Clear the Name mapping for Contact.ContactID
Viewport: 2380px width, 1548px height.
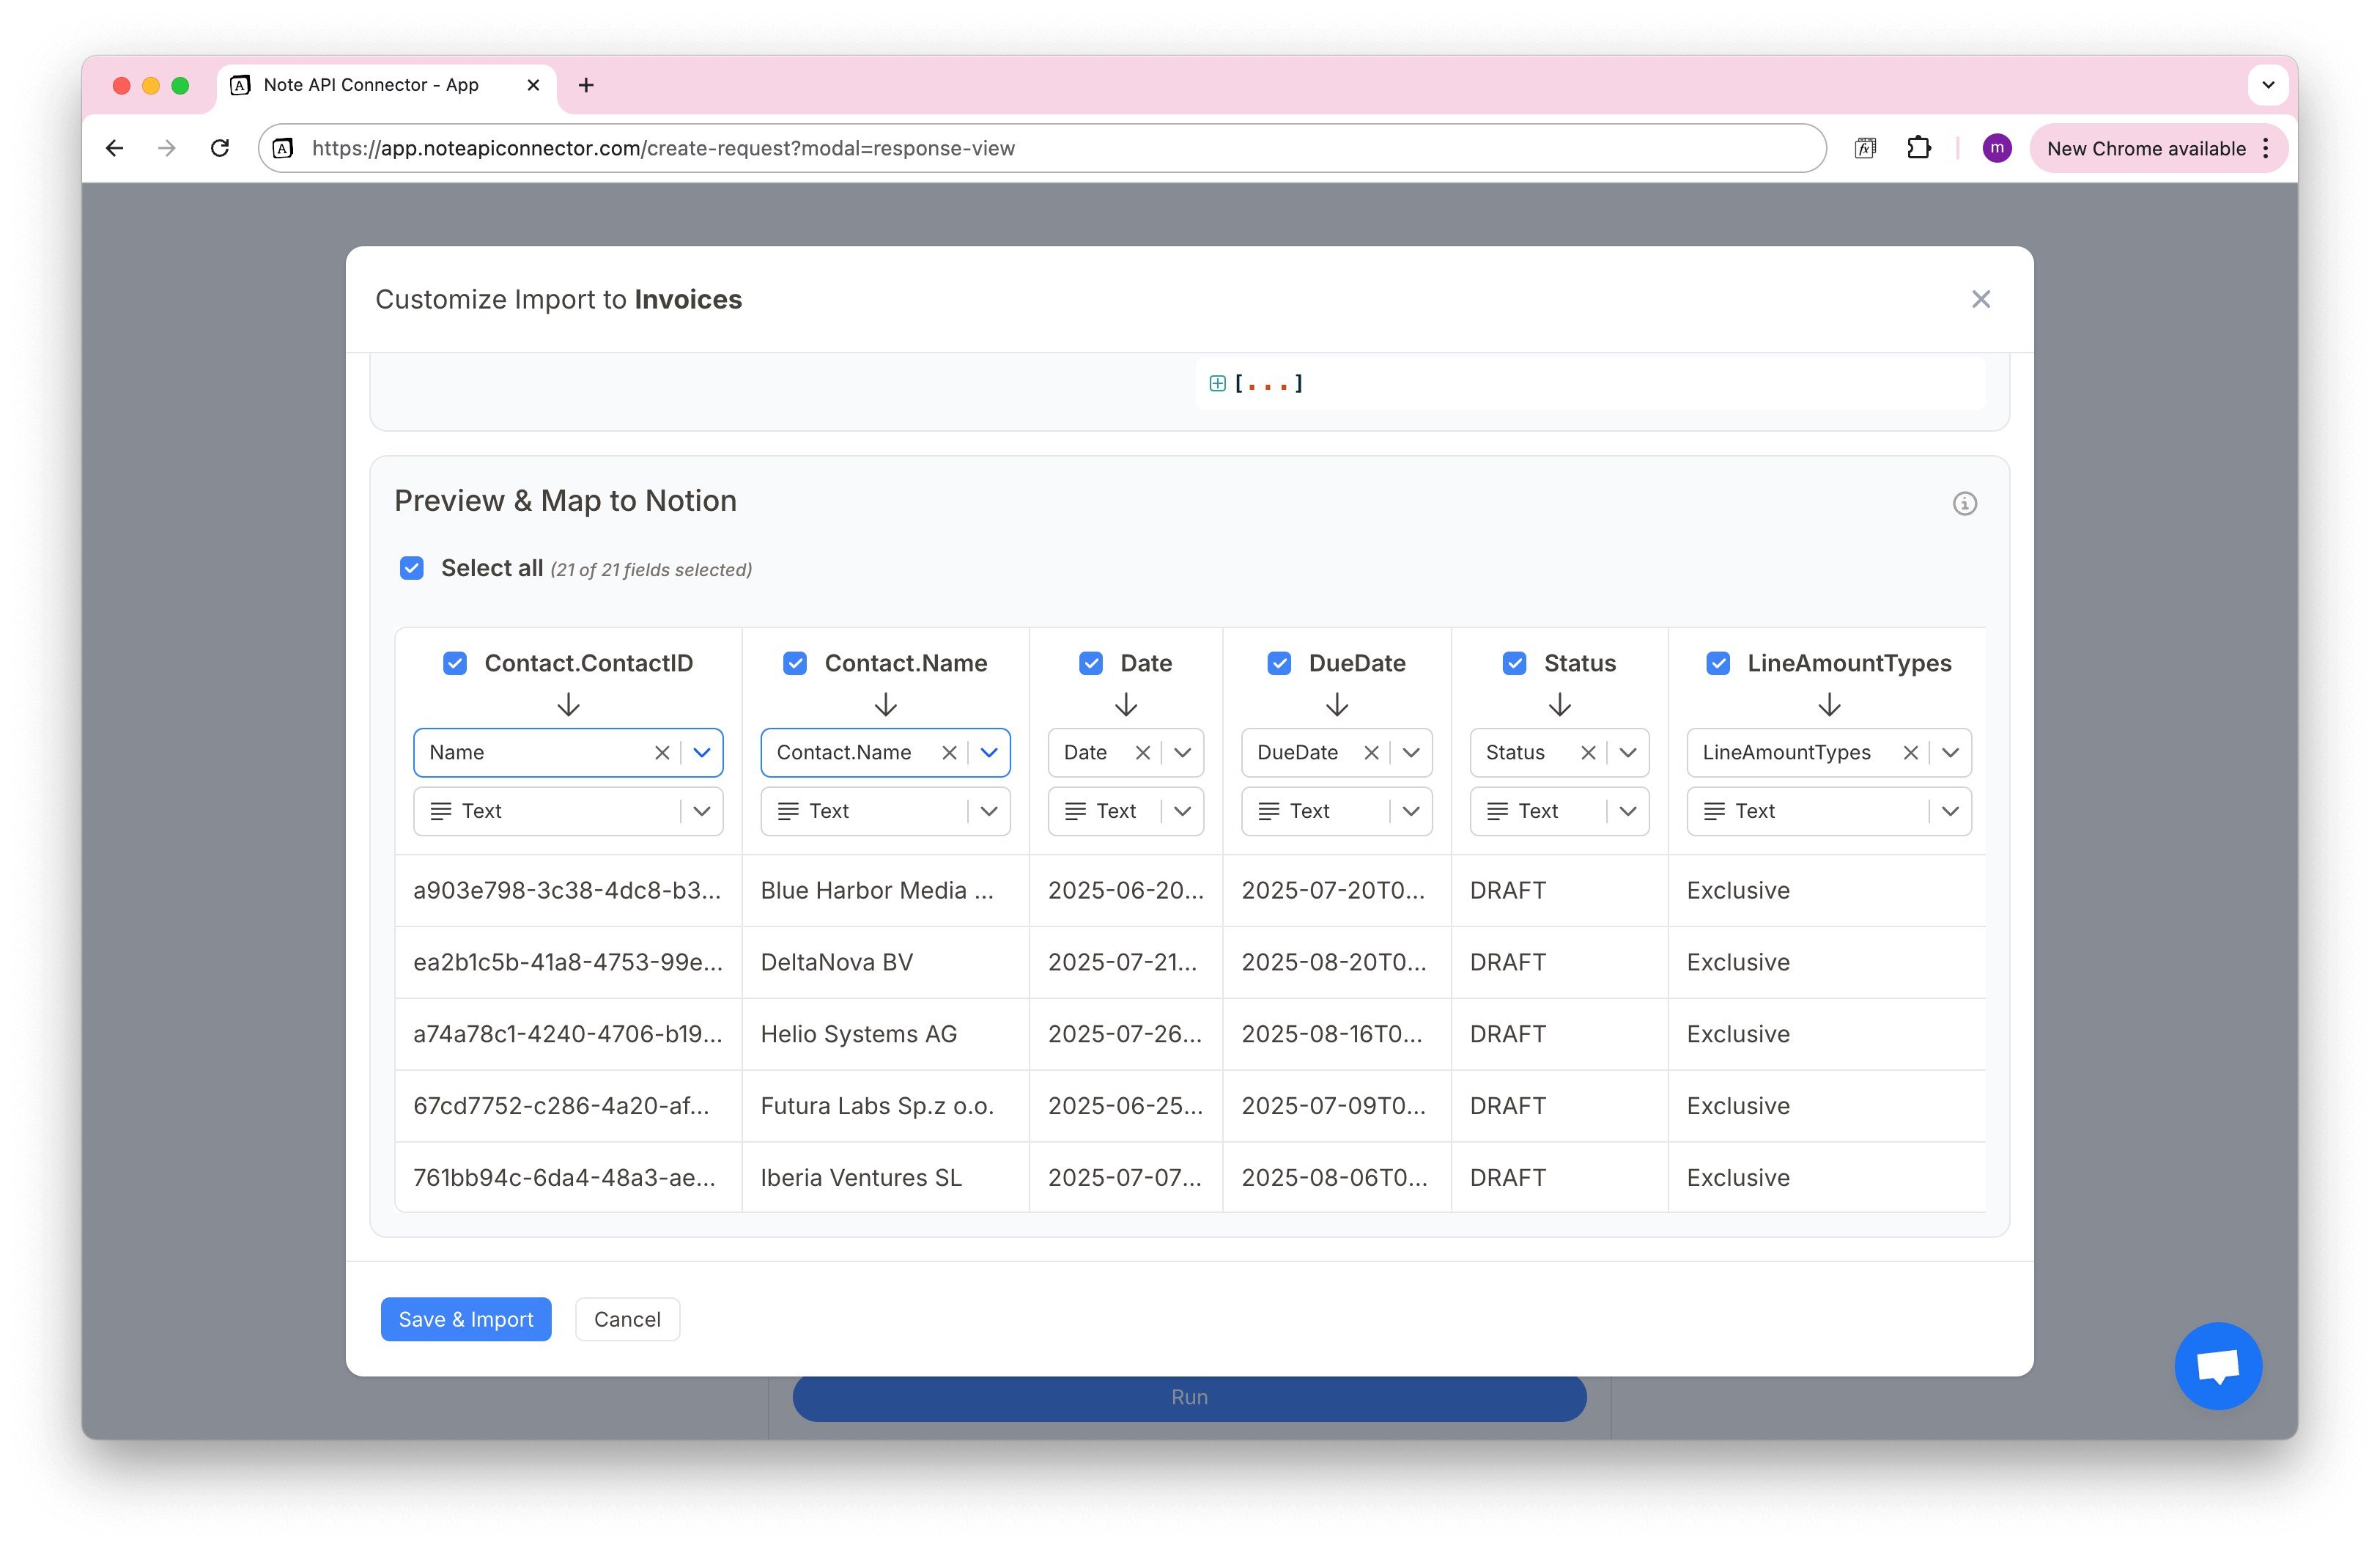(661, 752)
